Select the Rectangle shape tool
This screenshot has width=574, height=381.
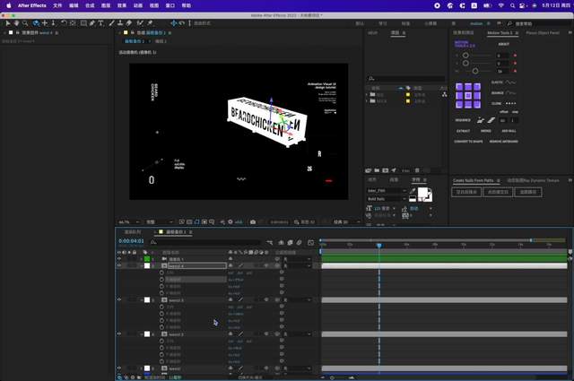click(x=83, y=23)
